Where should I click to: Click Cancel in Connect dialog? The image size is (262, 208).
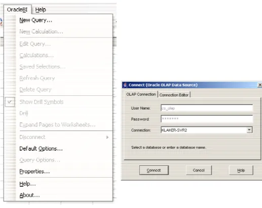coord(199,170)
